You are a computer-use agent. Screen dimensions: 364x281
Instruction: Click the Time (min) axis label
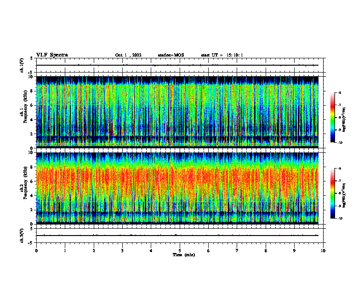[184, 255]
